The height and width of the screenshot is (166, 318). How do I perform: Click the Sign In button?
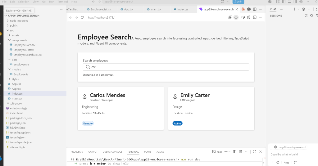(x=238, y=2)
